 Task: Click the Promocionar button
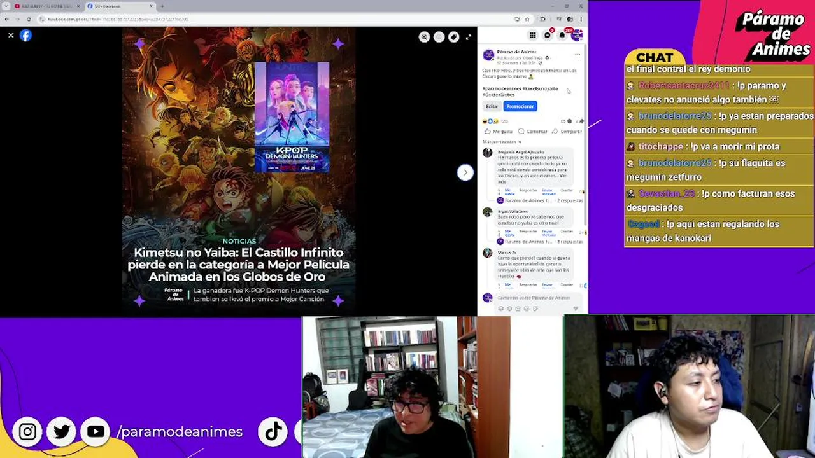pyautogui.click(x=520, y=106)
